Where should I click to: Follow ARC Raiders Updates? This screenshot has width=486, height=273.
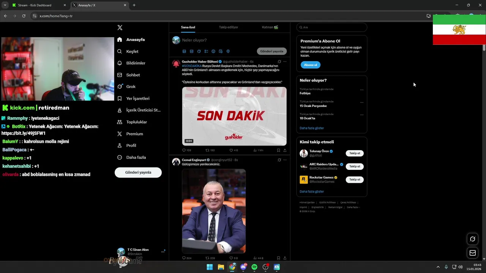point(355,166)
